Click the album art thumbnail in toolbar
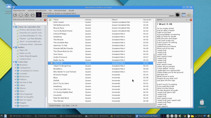Screen dimensions: 211x118 pyautogui.click(x=39, y=15)
